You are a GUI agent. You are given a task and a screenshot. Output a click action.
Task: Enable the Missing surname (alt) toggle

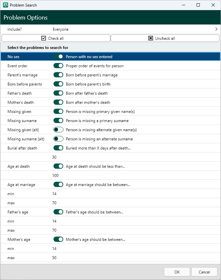(x=58, y=139)
